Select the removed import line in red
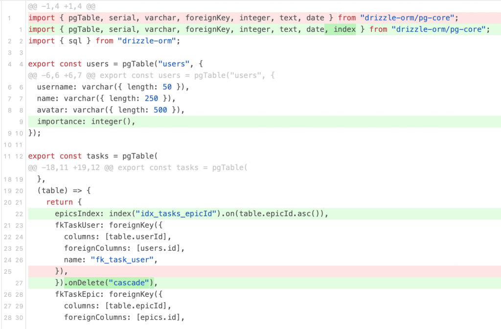The width and height of the screenshot is (501, 329). click(243, 18)
